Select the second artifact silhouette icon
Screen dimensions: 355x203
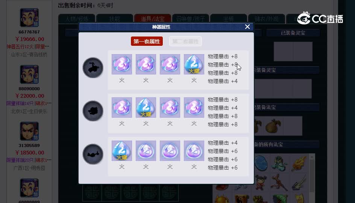[93, 111]
